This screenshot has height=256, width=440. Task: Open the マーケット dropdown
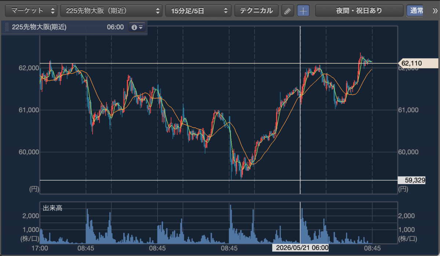(31, 10)
